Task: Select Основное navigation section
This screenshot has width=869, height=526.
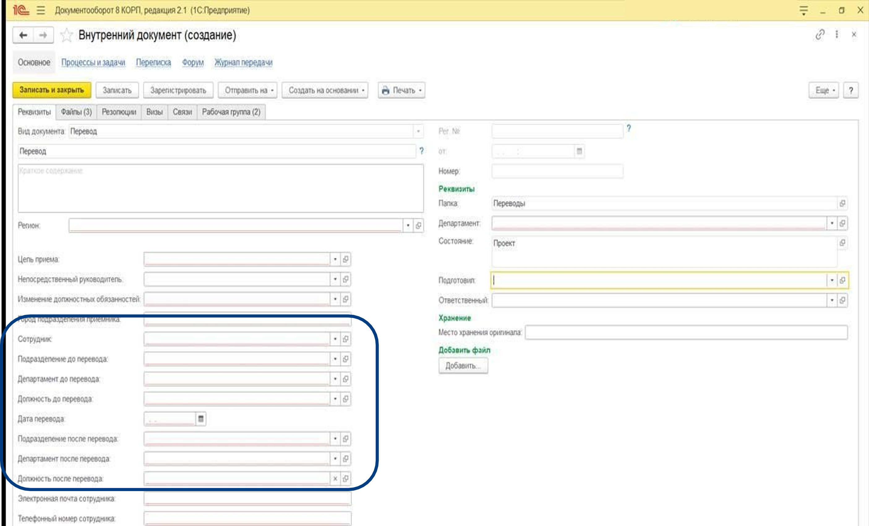Action: pos(34,62)
